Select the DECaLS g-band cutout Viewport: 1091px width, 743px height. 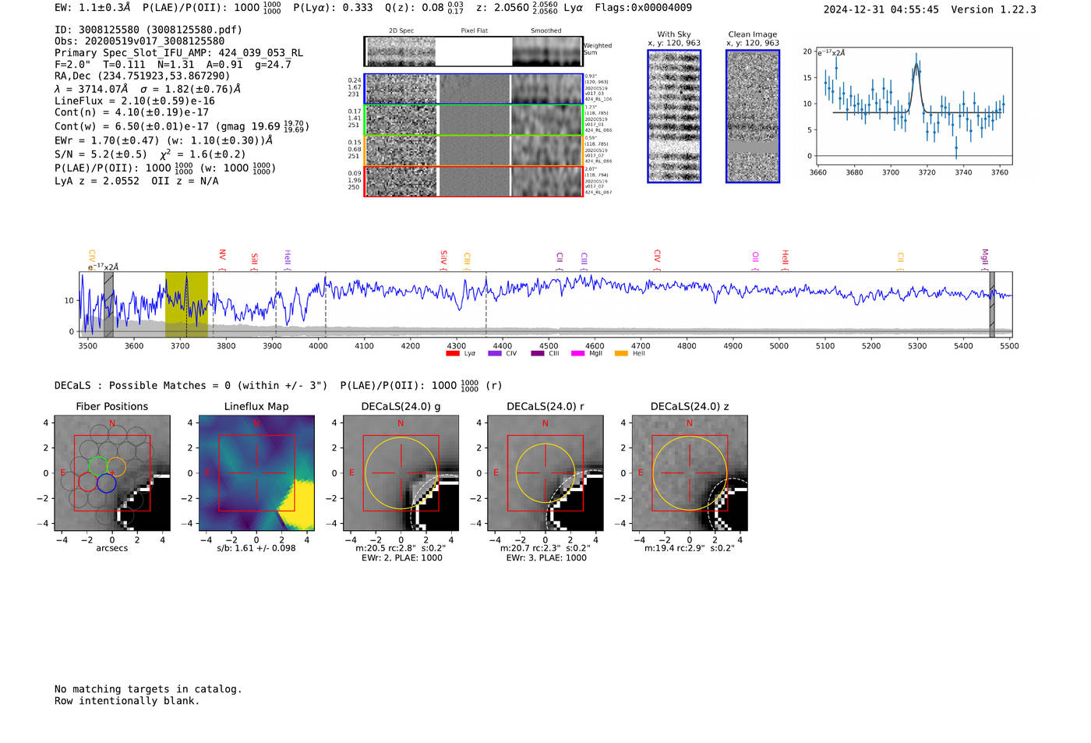click(x=401, y=473)
